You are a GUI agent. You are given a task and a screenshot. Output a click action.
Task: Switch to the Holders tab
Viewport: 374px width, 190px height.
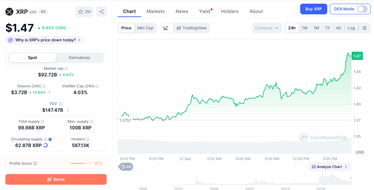tap(230, 11)
